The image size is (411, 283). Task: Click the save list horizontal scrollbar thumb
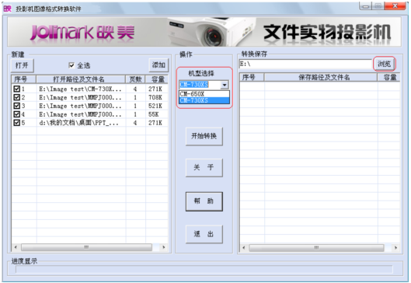tap(317, 247)
